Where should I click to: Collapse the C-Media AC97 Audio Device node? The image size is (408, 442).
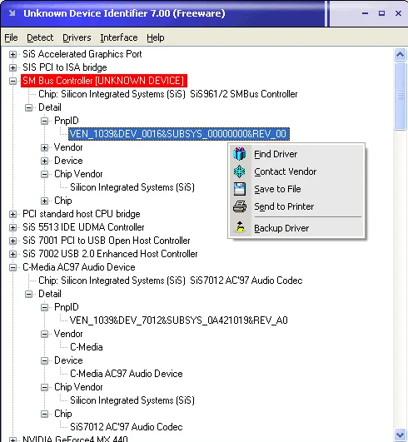tap(12, 267)
